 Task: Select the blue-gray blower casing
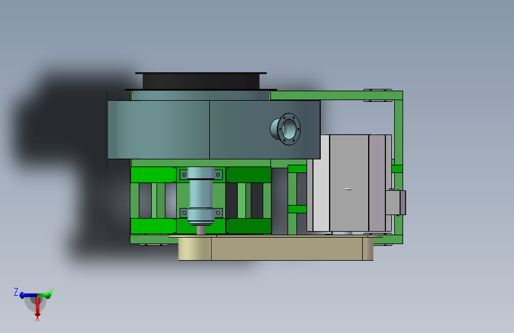click(x=214, y=130)
